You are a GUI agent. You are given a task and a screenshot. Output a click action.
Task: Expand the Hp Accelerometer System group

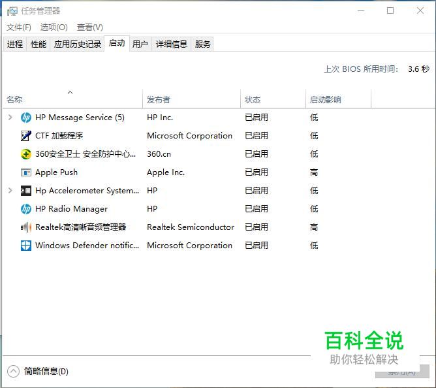click(x=10, y=190)
